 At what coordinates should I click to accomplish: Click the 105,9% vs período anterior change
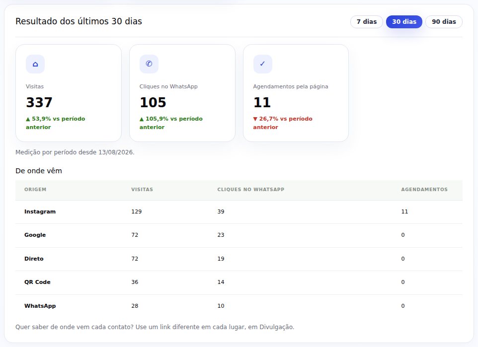point(171,123)
